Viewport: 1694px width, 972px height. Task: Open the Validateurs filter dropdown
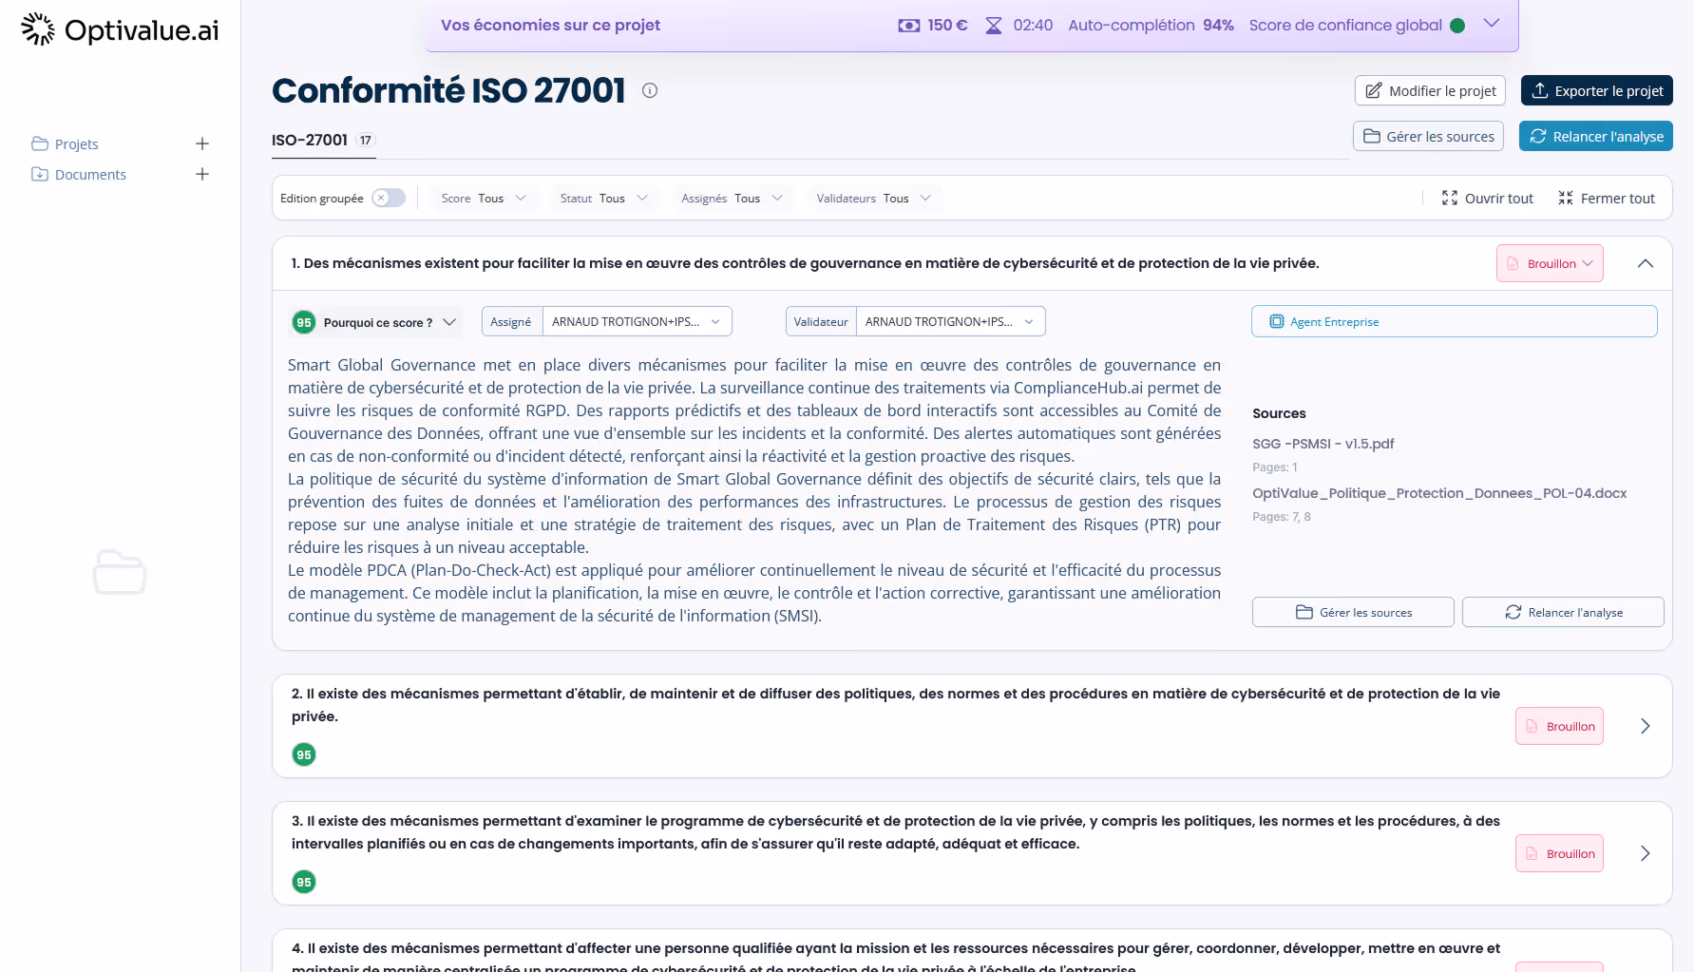(x=873, y=198)
